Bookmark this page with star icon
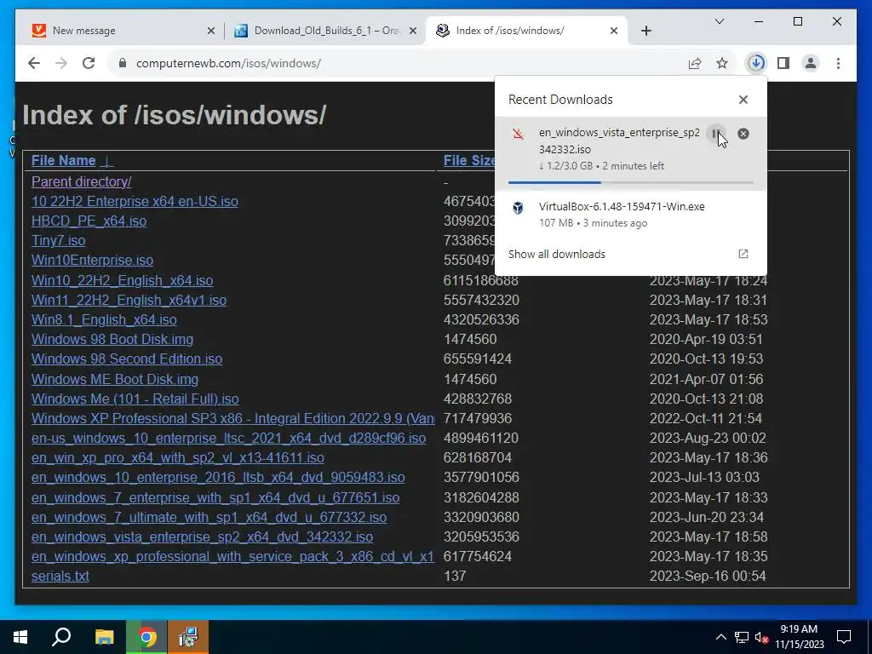The width and height of the screenshot is (872, 654). point(722,63)
